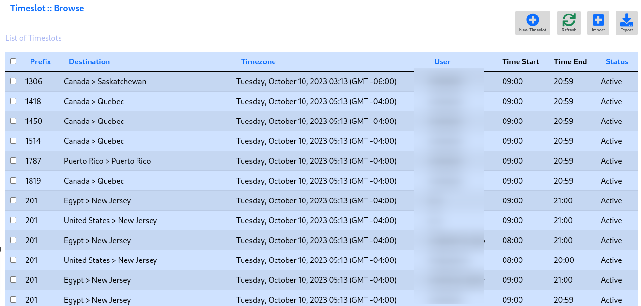This screenshot has height=306, width=641.
Task: Select the checkbox for prefix 1787
Action: [14, 161]
